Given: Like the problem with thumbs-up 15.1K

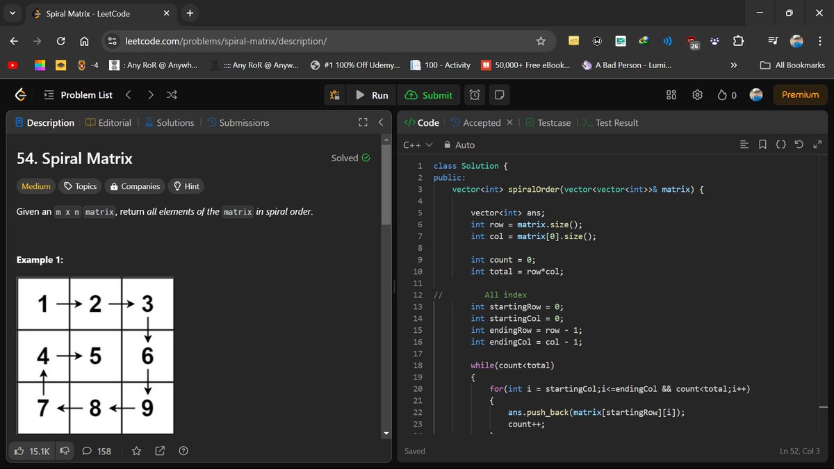Looking at the screenshot, I should [x=32, y=451].
